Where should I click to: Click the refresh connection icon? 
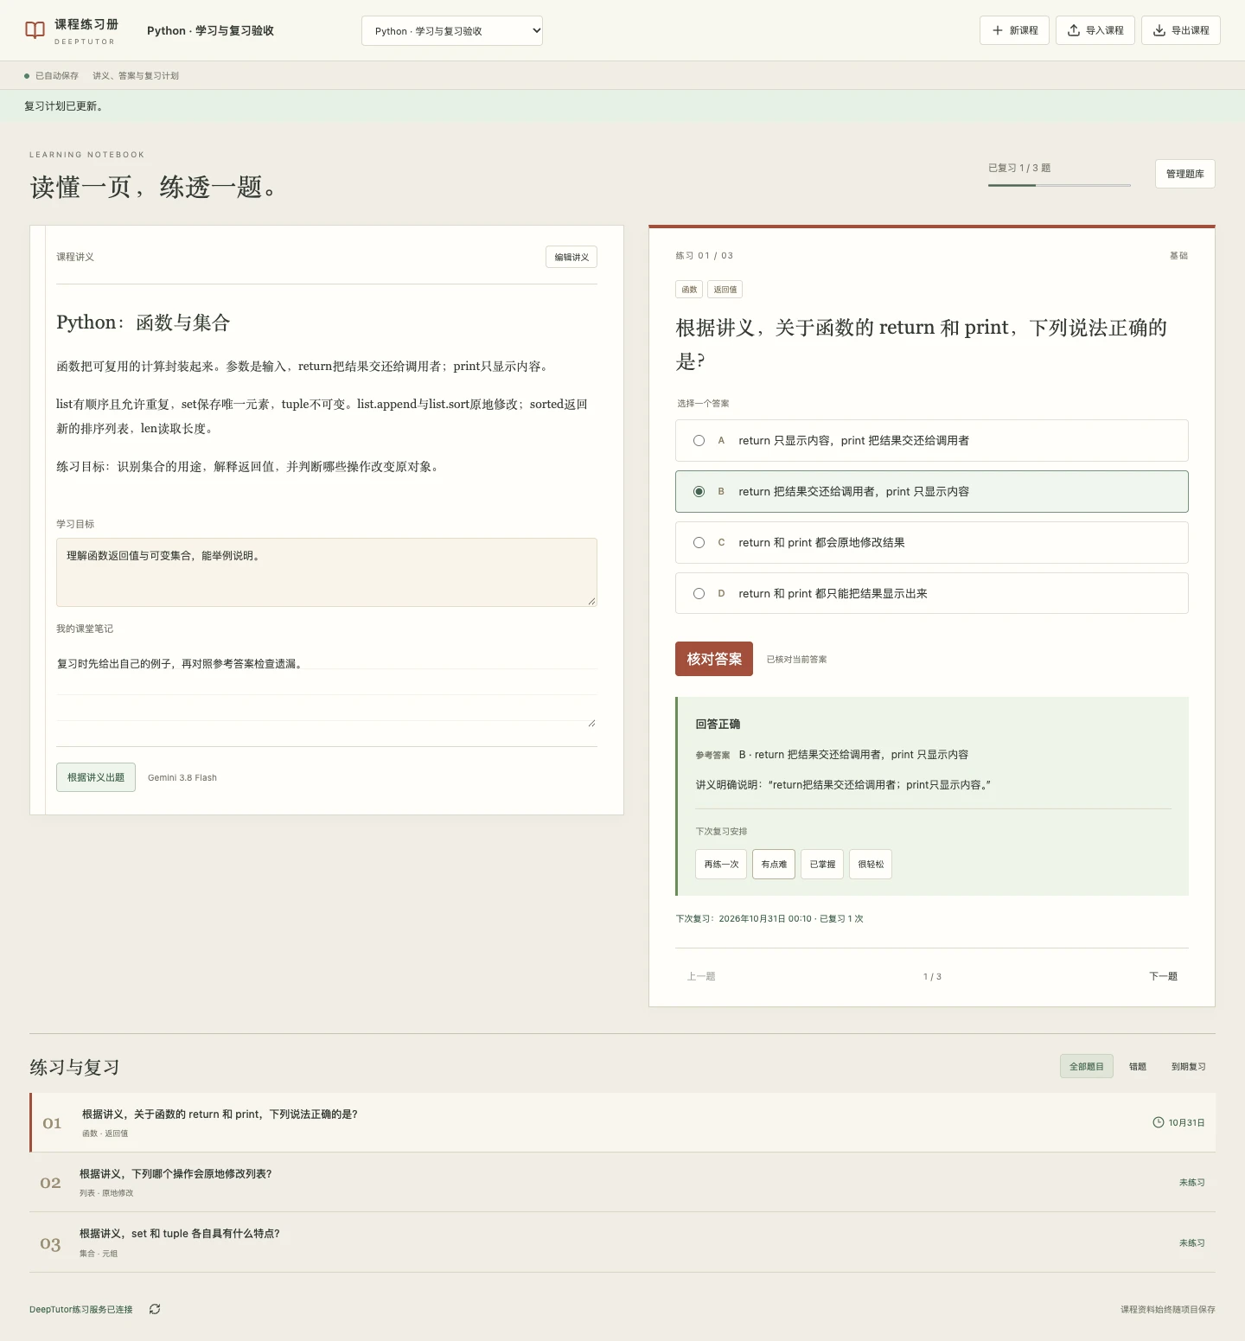pyautogui.click(x=155, y=1309)
